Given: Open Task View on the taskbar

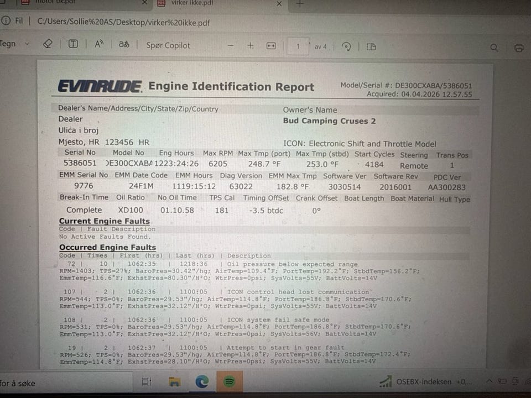Looking at the screenshot, I should pyautogui.click(x=146, y=382).
